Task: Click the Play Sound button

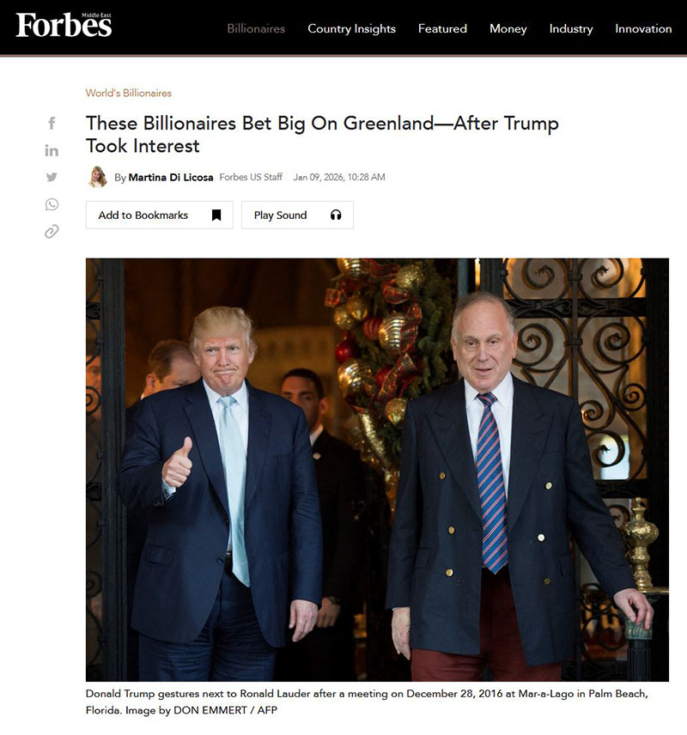Action: point(297,216)
